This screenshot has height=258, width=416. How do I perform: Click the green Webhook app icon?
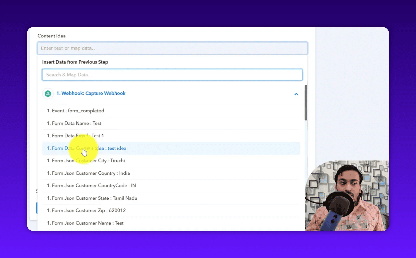coord(48,94)
